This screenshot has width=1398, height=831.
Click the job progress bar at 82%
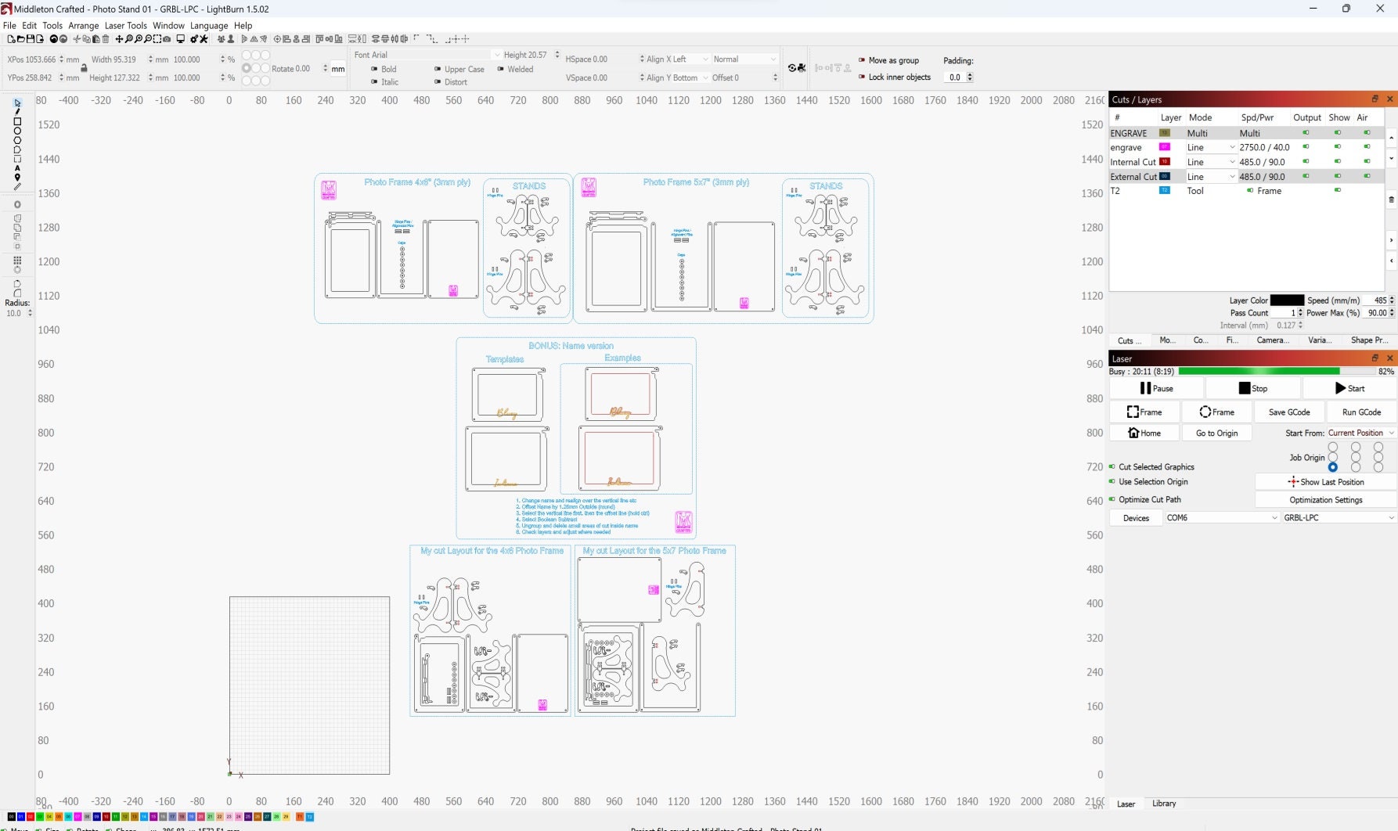(1276, 372)
